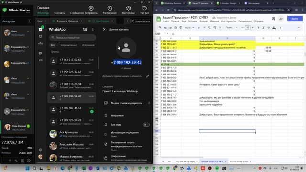Toggle strikethrough formatting in Sheets toolbar
306x172 pixels.
pos(269,28)
